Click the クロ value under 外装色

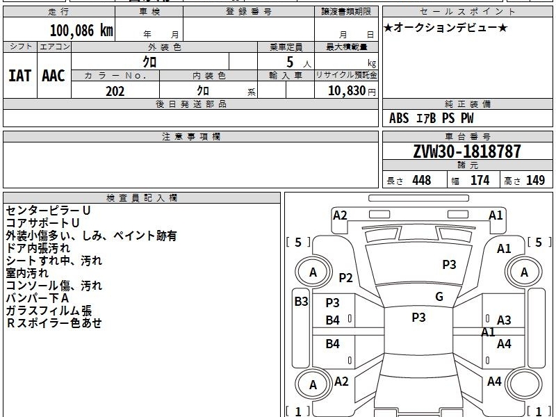coord(149,62)
